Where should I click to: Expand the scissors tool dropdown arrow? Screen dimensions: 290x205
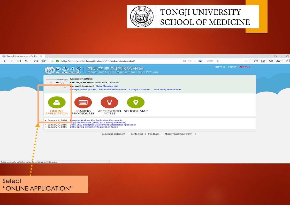[282, 61]
